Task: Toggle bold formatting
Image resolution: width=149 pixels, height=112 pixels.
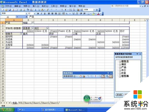Action: tap(38, 13)
